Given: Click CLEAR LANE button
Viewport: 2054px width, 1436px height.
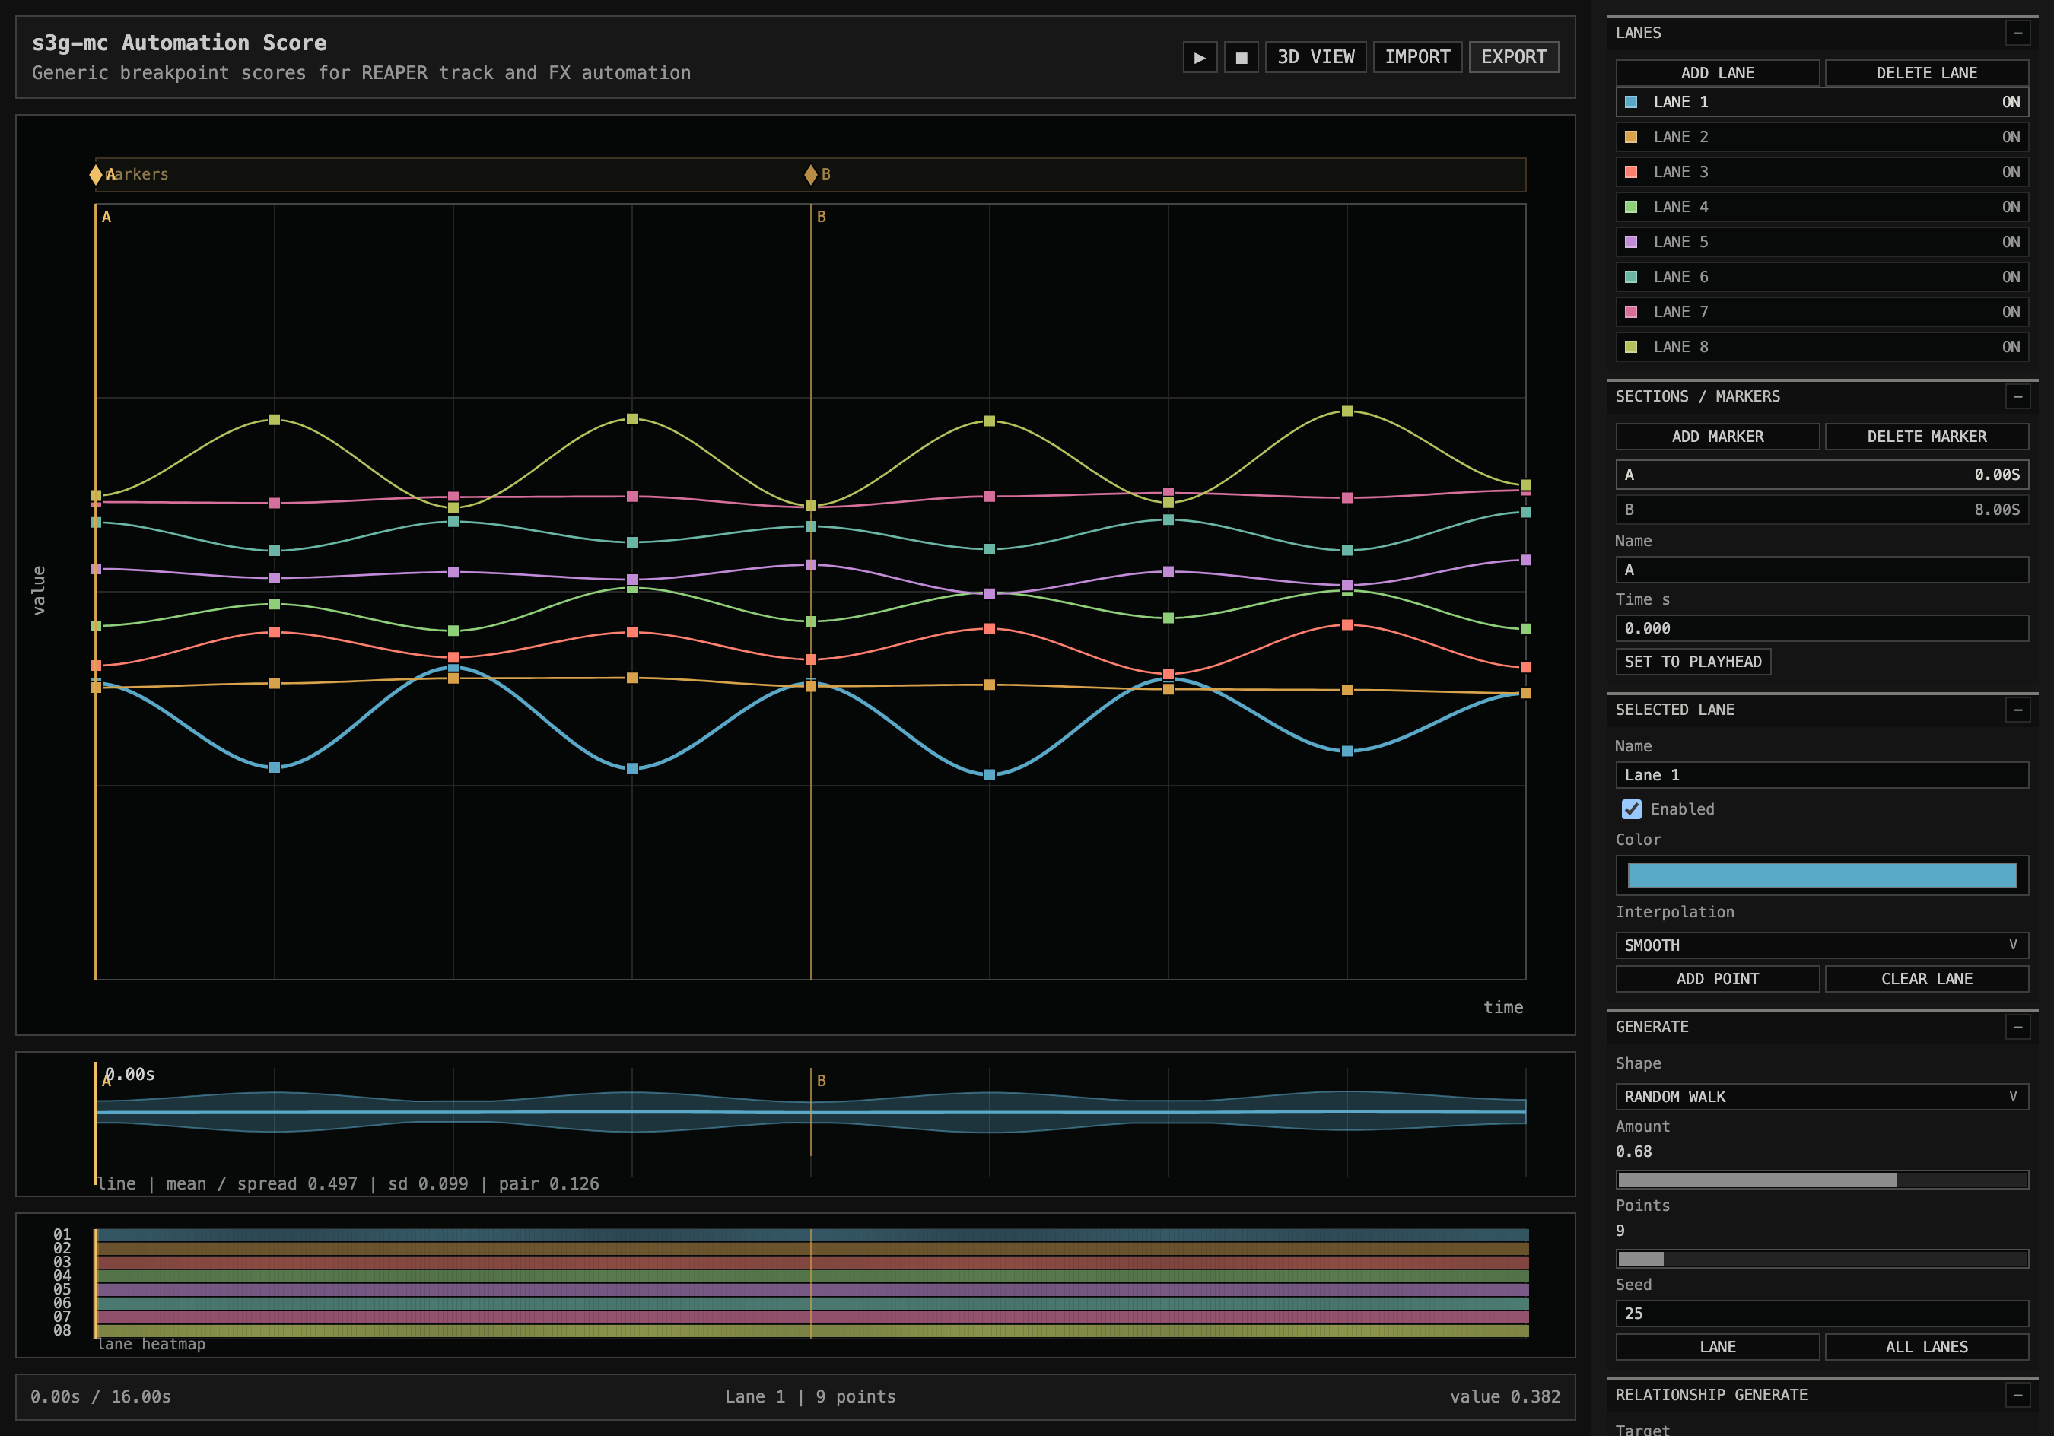Looking at the screenshot, I should [x=1926, y=979].
